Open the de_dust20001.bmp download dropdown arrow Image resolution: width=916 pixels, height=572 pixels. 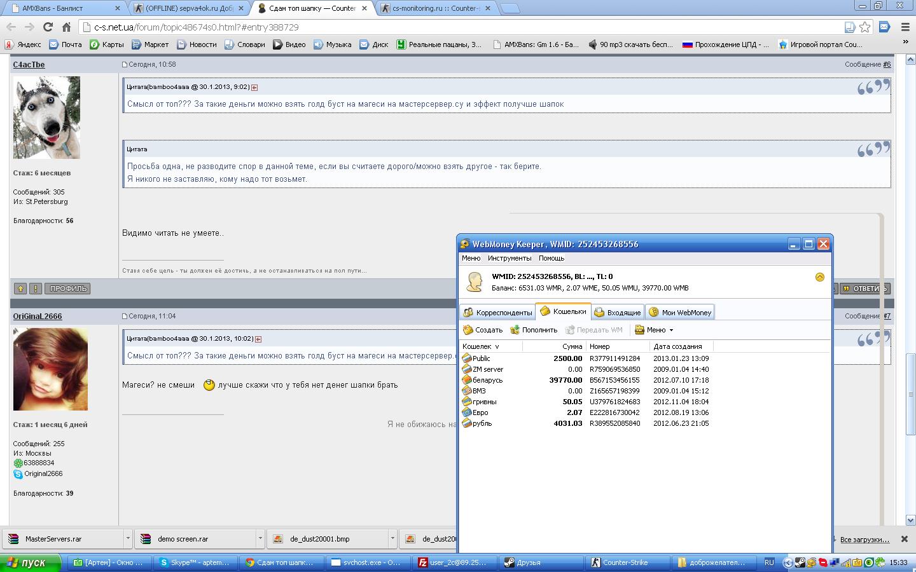point(392,538)
